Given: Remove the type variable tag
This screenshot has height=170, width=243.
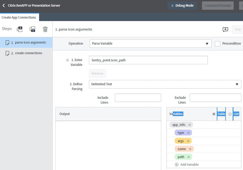Looking at the screenshot, I should (188, 133).
